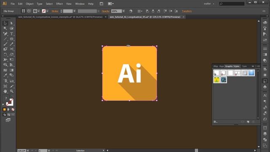Image resolution: width=270 pixels, height=152 pixels.
Task: Set fill to None
Action: coord(13,109)
